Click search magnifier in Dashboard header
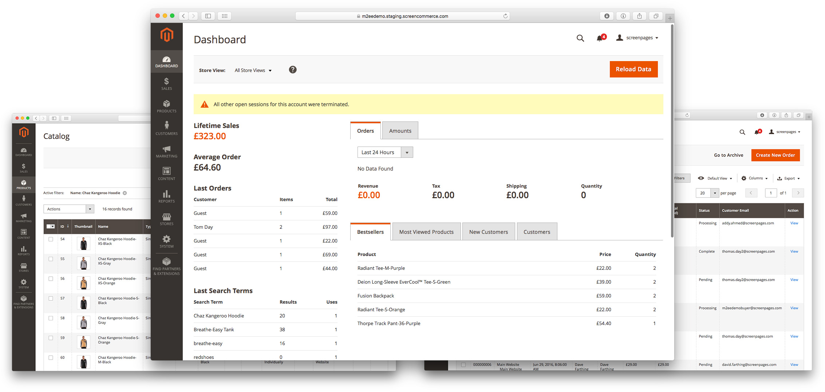Screen dimensions: 825x392 click(580, 38)
